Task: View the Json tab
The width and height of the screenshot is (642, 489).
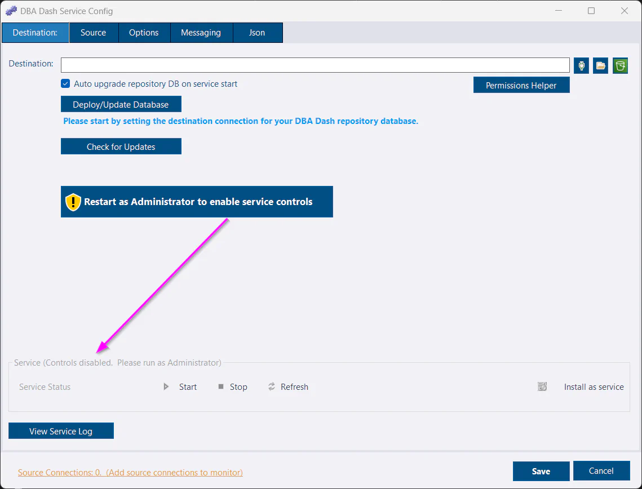Action: pyautogui.click(x=257, y=32)
